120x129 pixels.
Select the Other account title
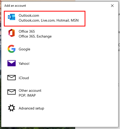30,90
